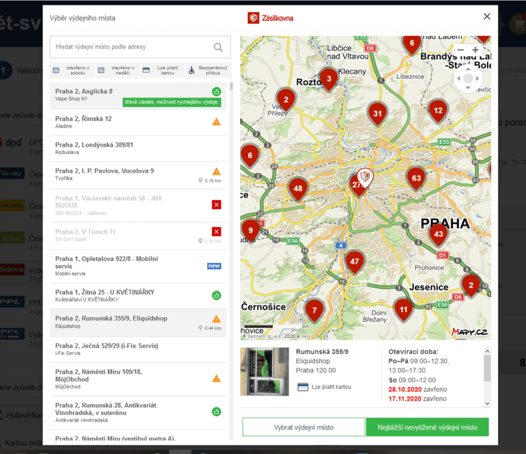Select pickup point Praha 2, Anglicka 8

[x=138, y=96]
